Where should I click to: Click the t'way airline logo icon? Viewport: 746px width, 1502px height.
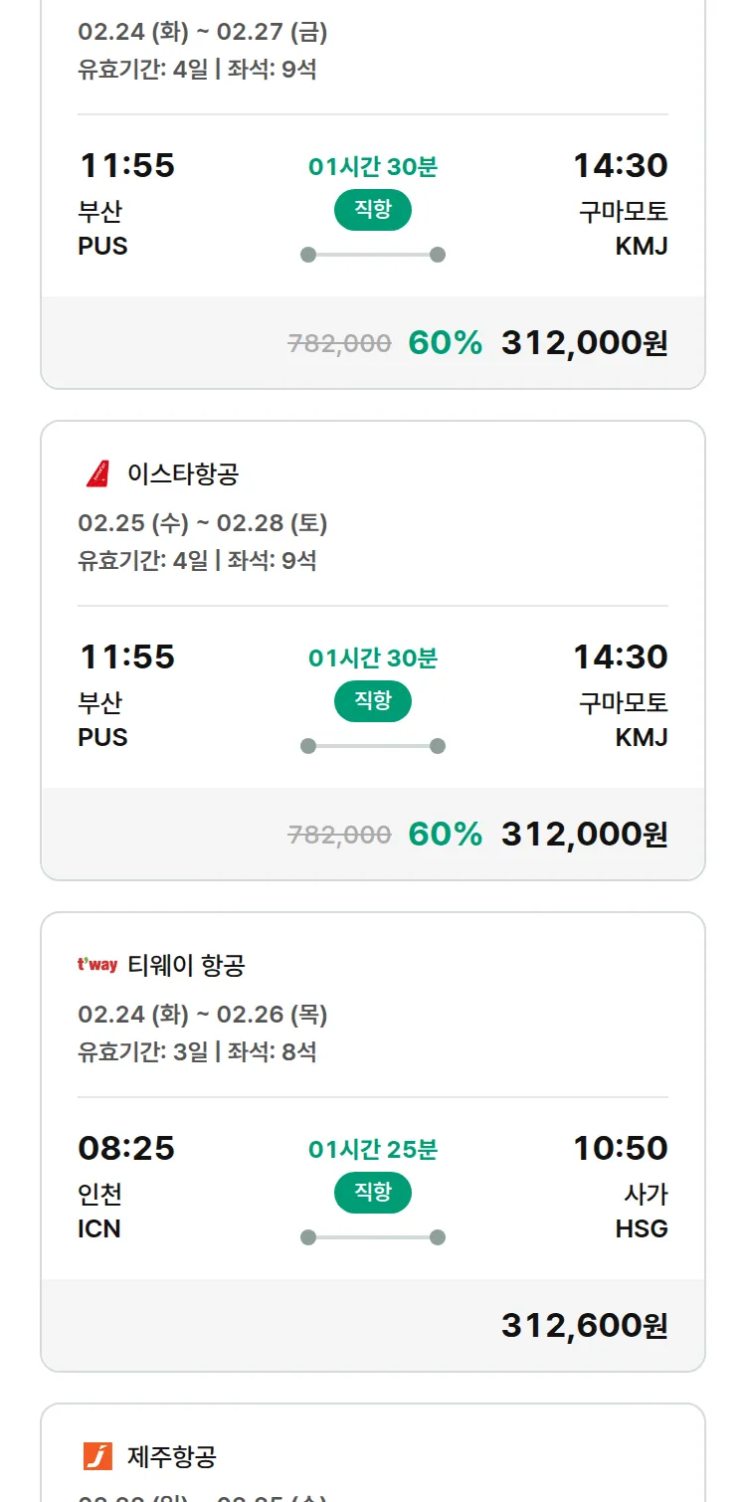tap(97, 965)
